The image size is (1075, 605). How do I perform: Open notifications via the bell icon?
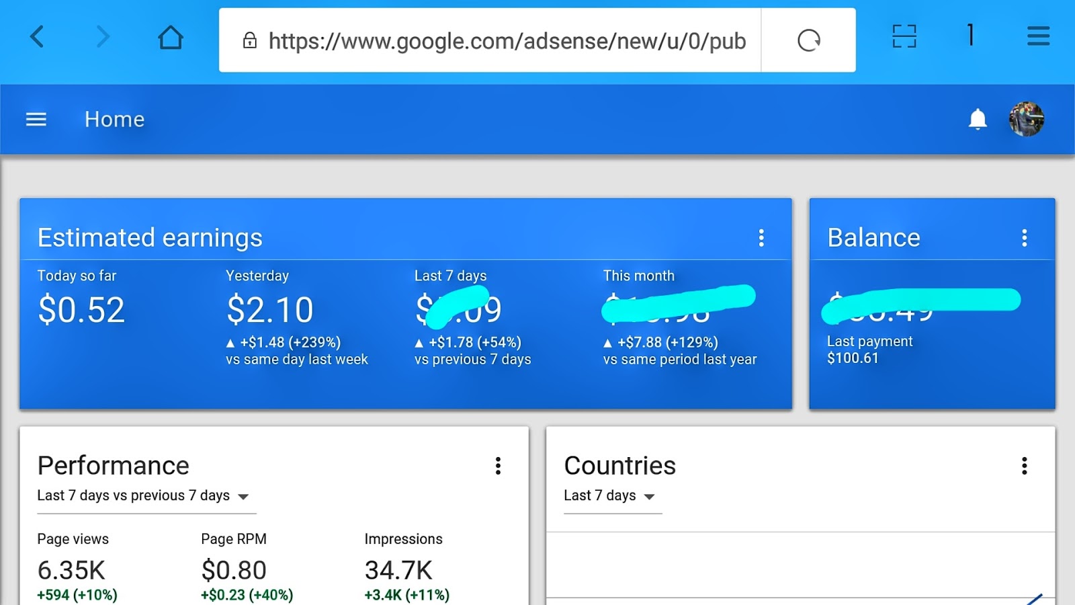click(x=978, y=119)
